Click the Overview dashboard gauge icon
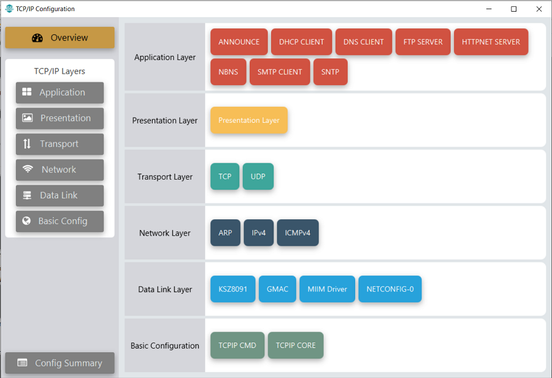 (37, 37)
